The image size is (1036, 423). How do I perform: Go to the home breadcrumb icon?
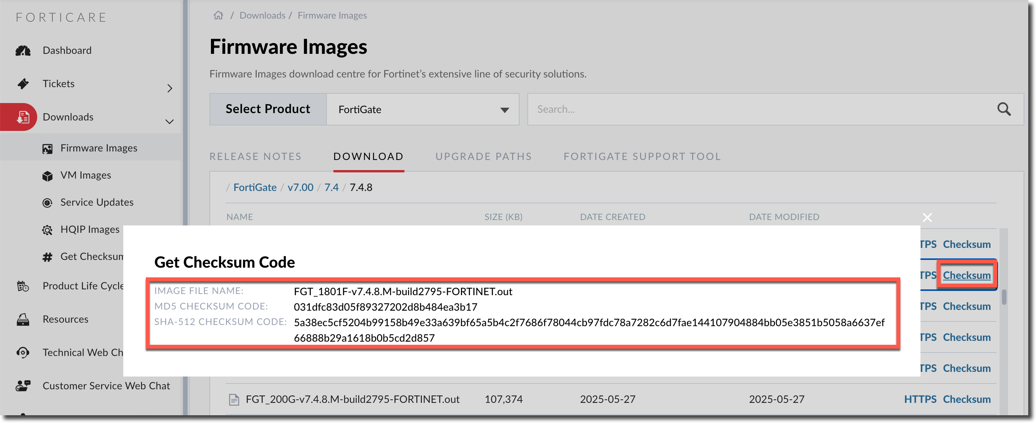tap(218, 15)
